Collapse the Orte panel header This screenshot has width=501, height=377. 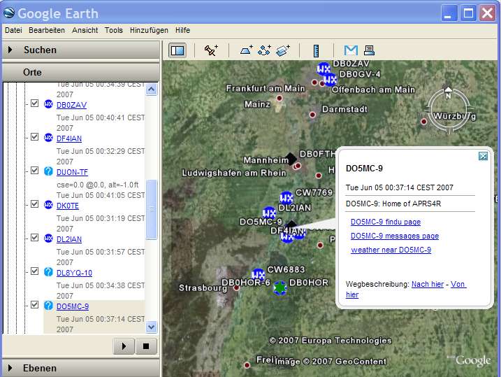80,72
